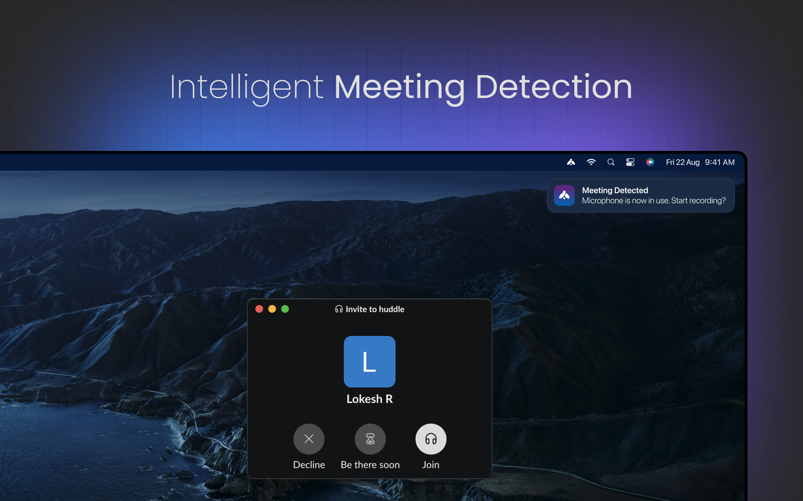This screenshot has width=803, height=501.
Task: Click Lokesh R's blue L avatar
Action: 369,361
